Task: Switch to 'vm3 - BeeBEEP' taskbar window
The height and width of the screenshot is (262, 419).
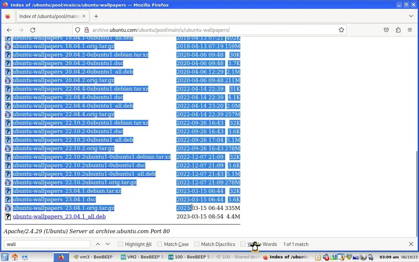Action: (x=93, y=257)
